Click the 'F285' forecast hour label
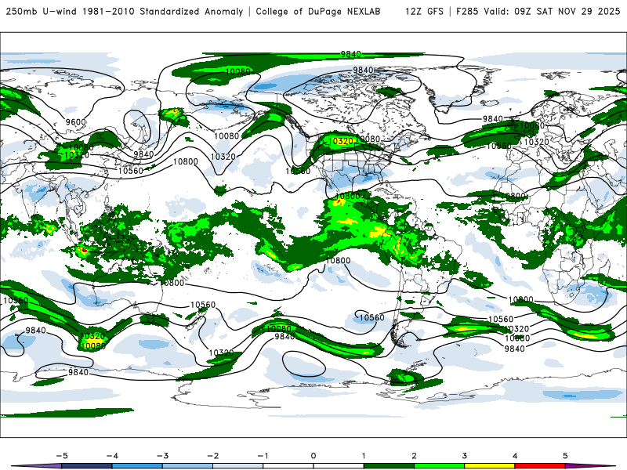 467,11
